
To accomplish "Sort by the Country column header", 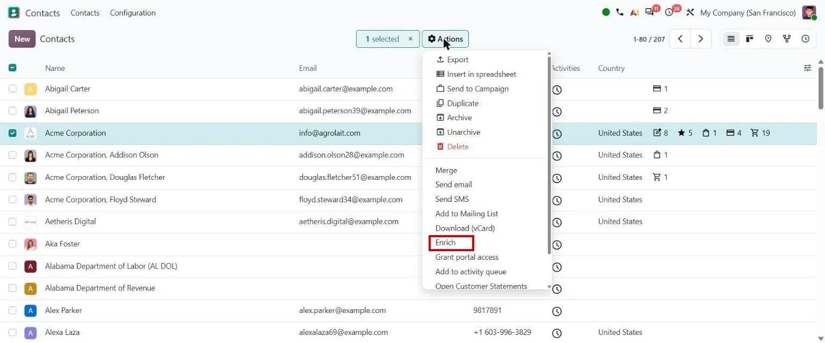I will coord(611,68).
